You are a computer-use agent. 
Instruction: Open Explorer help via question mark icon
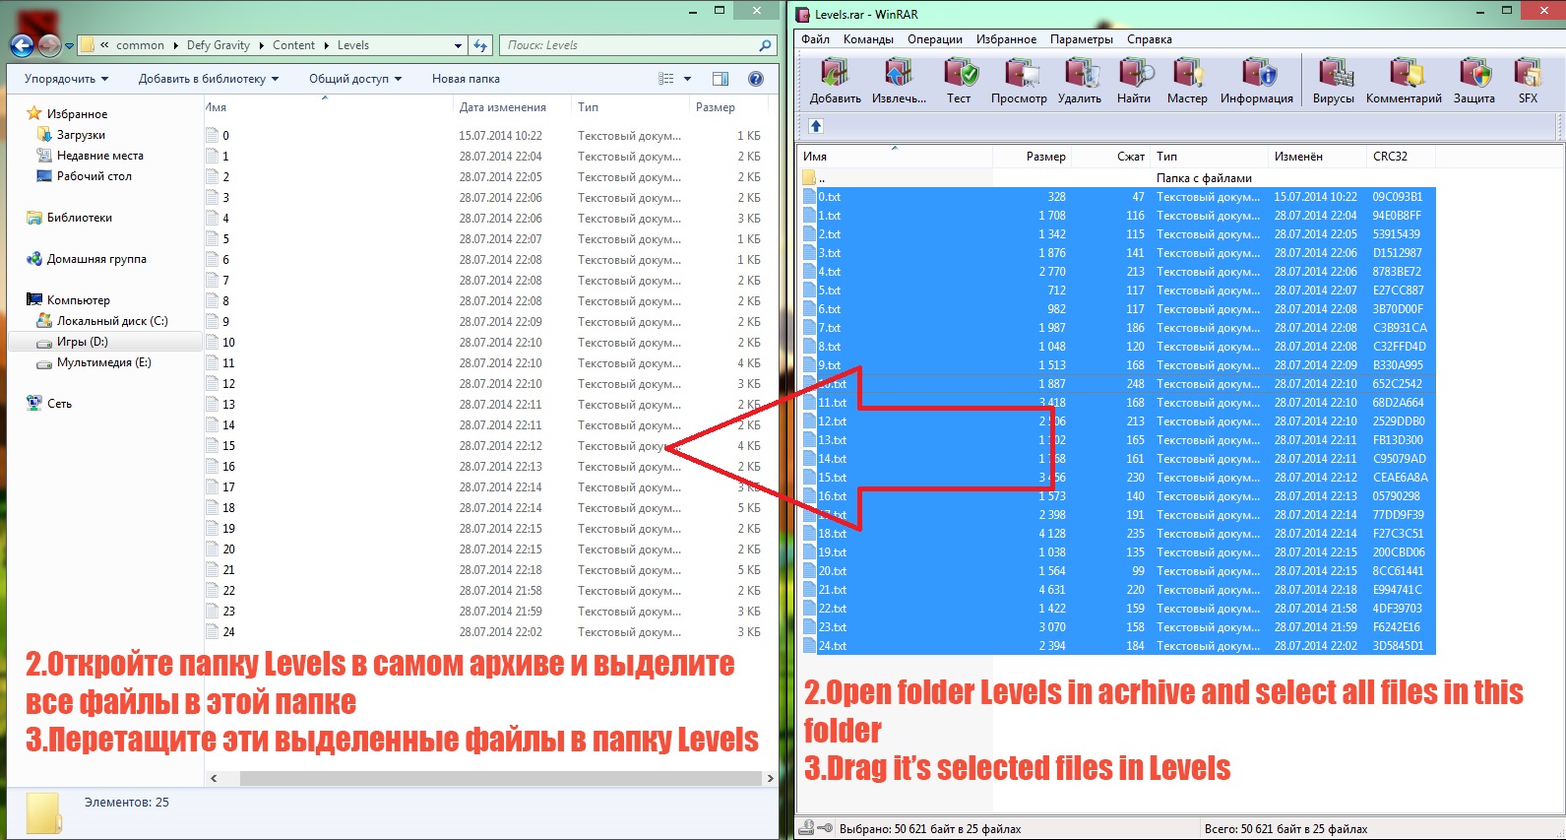click(756, 79)
